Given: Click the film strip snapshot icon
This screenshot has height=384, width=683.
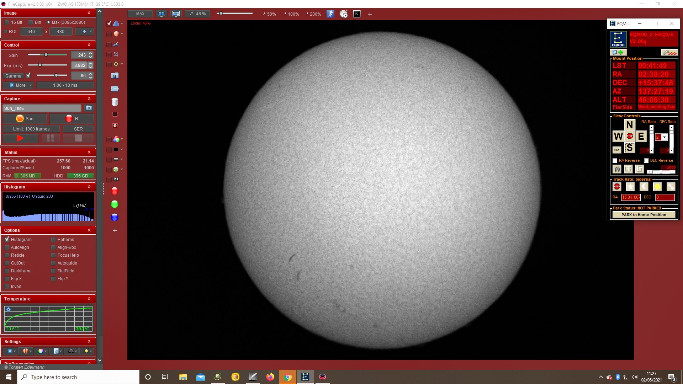Looking at the screenshot, I should (x=115, y=76).
